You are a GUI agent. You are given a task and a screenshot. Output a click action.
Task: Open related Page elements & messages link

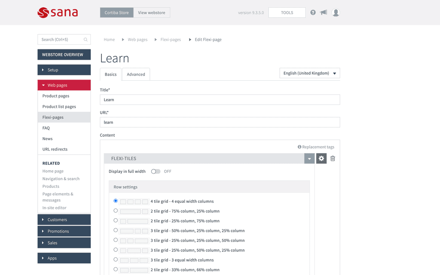[58, 197]
